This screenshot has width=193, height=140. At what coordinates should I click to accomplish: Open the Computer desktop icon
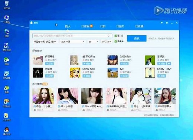(7, 19)
